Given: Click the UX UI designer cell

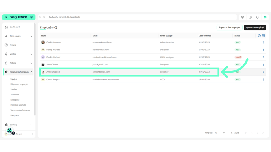Looking at the screenshot, I should pyautogui.click(x=167, y=57).
